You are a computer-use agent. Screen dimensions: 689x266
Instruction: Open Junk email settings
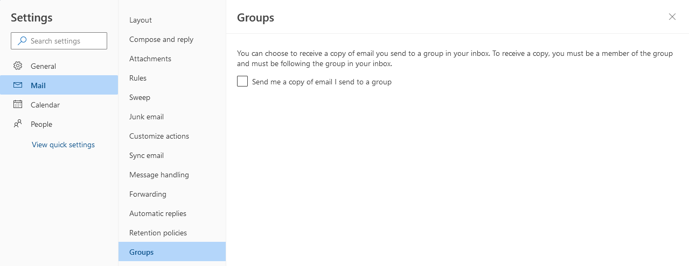pyautogui.click(x=147, y=117)
